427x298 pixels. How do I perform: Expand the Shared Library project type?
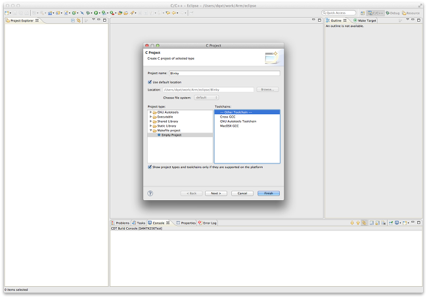150,121
